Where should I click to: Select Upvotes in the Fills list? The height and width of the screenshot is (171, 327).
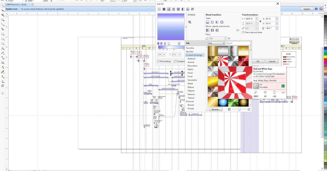coord(190,52)
